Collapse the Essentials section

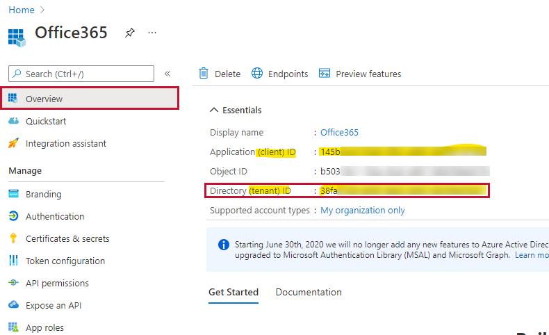(214, 110)
